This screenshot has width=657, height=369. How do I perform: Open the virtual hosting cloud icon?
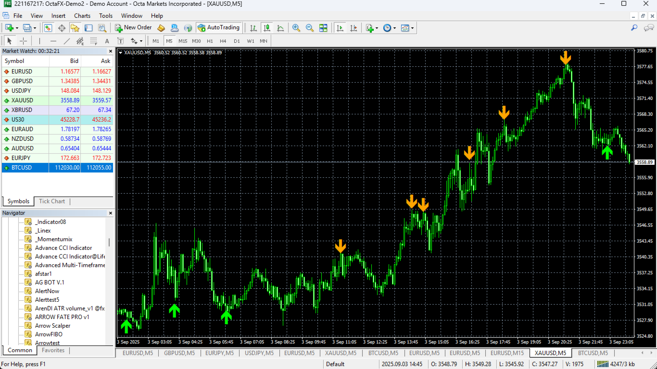[175, 28]
